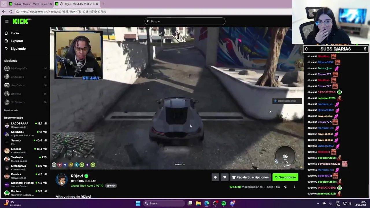Show hidden system tray icons
Viewport: 370px width, 208px height.
(318, 203)
